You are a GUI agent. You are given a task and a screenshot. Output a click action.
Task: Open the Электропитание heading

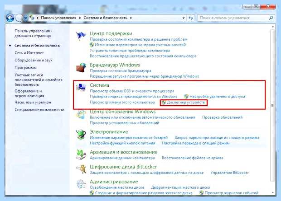[109, 132]
